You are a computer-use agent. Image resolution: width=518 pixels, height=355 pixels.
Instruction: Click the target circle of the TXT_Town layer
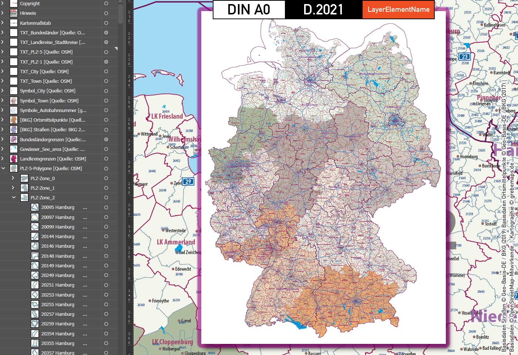tap(105, 81)
